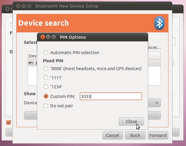The width and height of the screenshot is (186, 146).
Task: Click into the Custom PIN text field
Action: click(110, 96)
